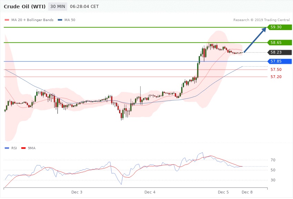This screenshot has height=199, width=293.
Task: Toggle the MA 20 + Bollinger Bands legend
Action: click(x=29, y=20)
